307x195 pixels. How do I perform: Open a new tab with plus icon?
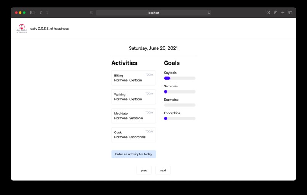283,13
